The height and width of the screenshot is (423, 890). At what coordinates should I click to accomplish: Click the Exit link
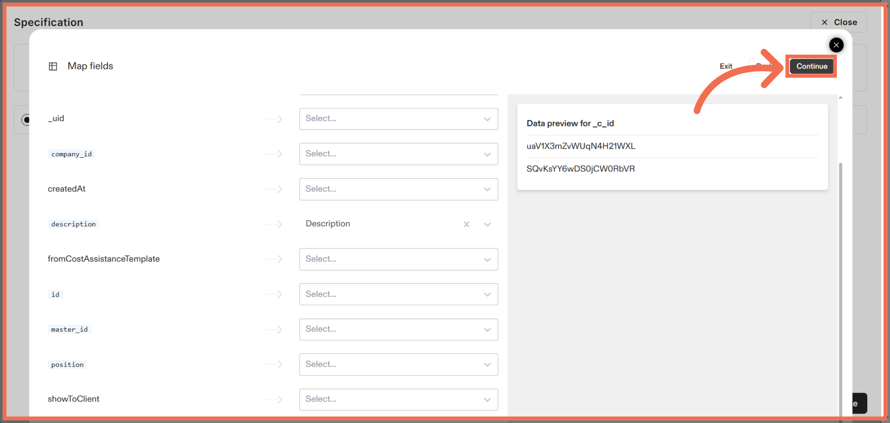(726, 66)
